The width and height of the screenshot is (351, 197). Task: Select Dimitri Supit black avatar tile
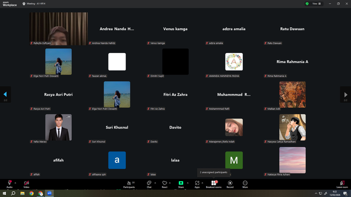(x=175, y=62)
